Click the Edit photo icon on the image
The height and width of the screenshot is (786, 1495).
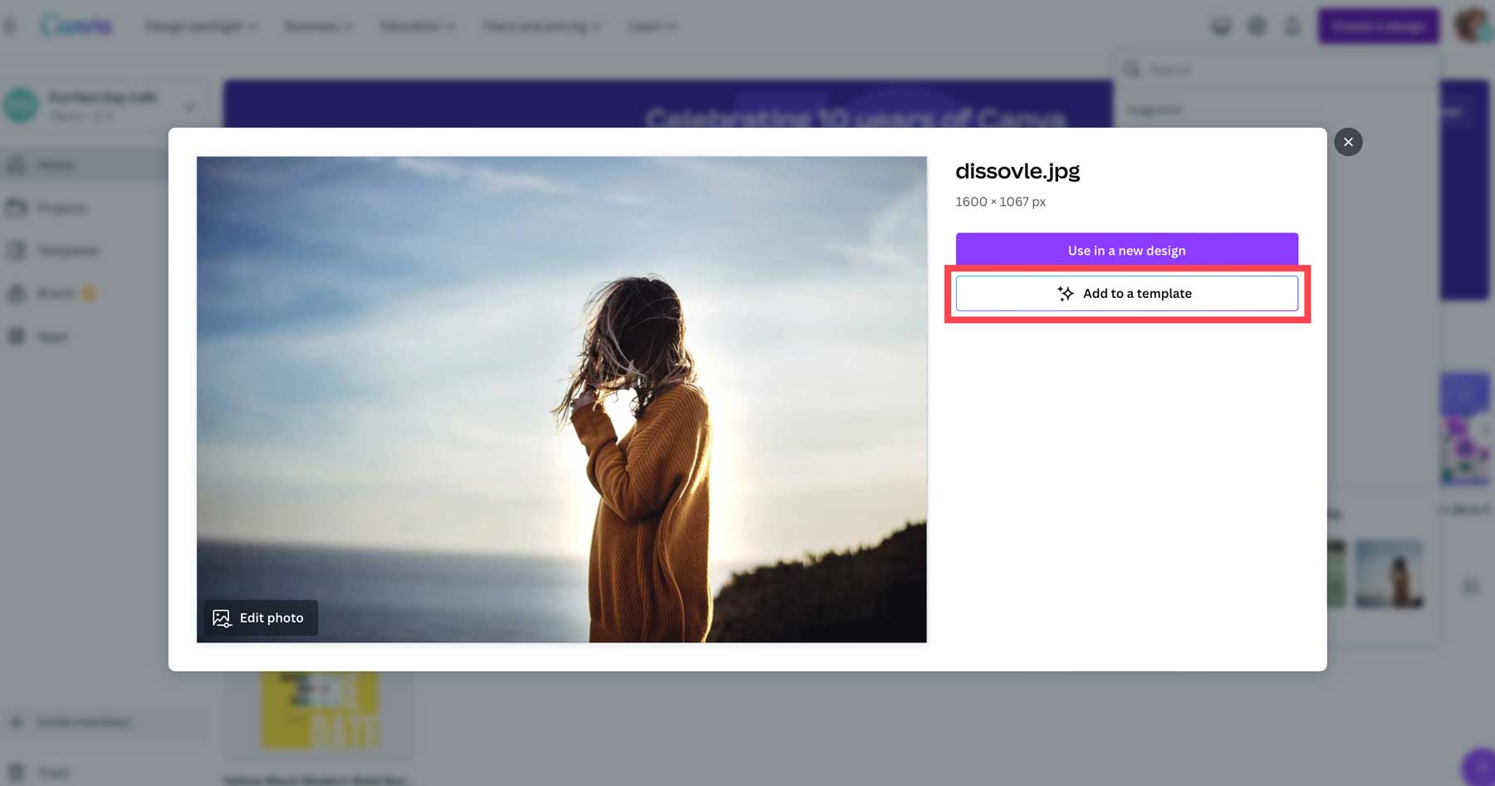(x=221, y=618)
